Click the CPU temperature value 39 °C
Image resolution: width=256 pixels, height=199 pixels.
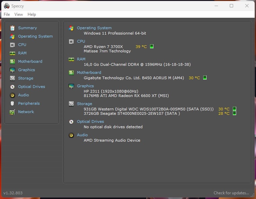click(141, 47)
